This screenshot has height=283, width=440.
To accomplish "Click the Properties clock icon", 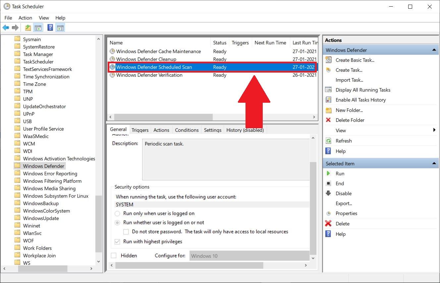I will click(x=328, y=213).
